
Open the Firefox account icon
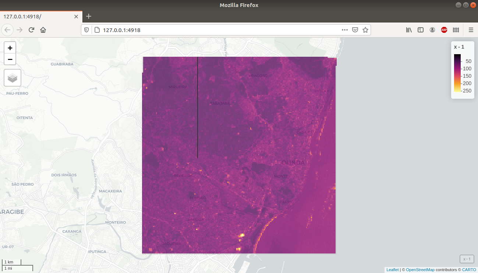coord(432,30)
